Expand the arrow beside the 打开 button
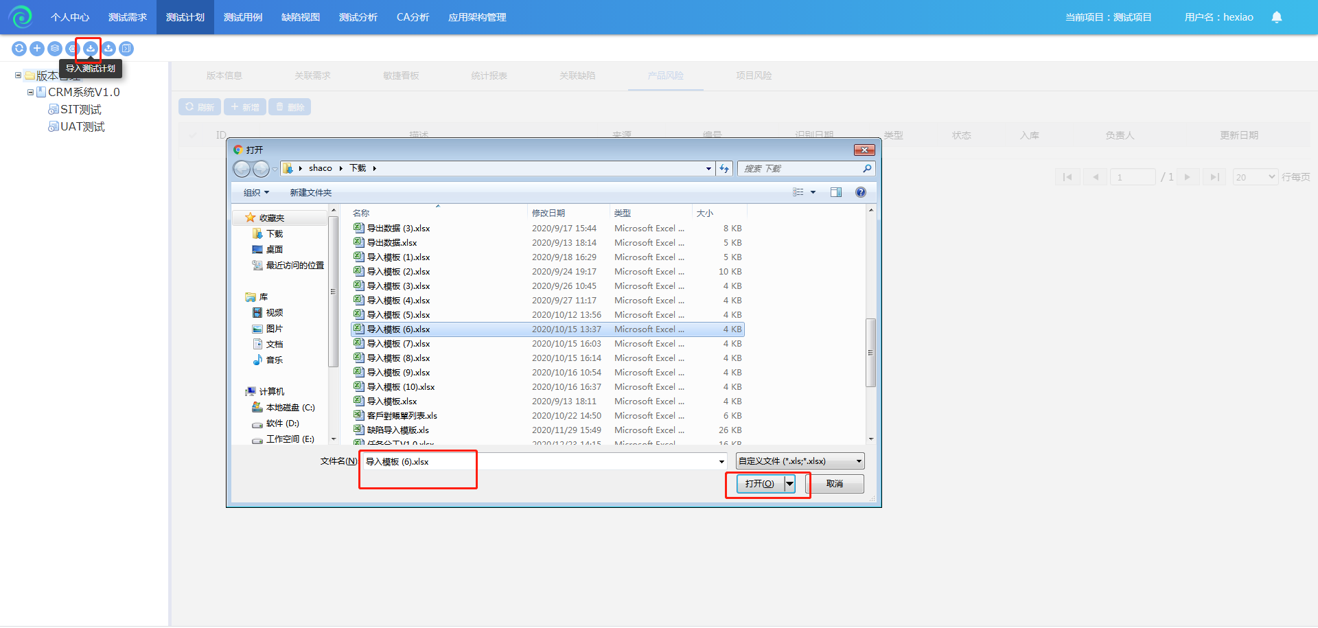Screen dimensions: 1318x628 [x=790, y=484]
